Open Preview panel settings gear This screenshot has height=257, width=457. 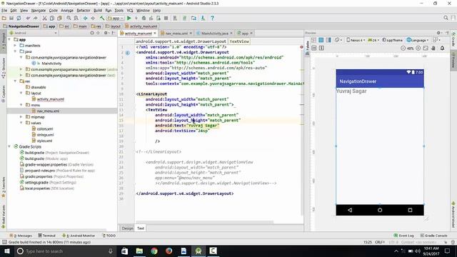click(x=438, y=33)
